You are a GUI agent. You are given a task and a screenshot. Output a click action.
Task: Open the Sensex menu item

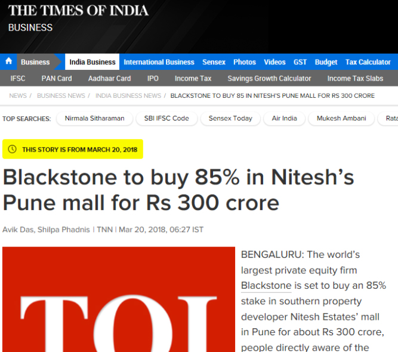(214, 62)
